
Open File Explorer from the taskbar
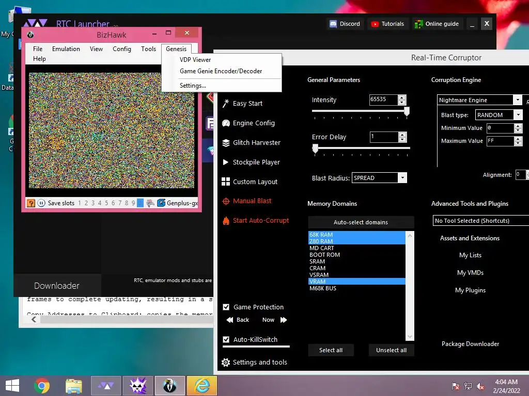(73, 386)
